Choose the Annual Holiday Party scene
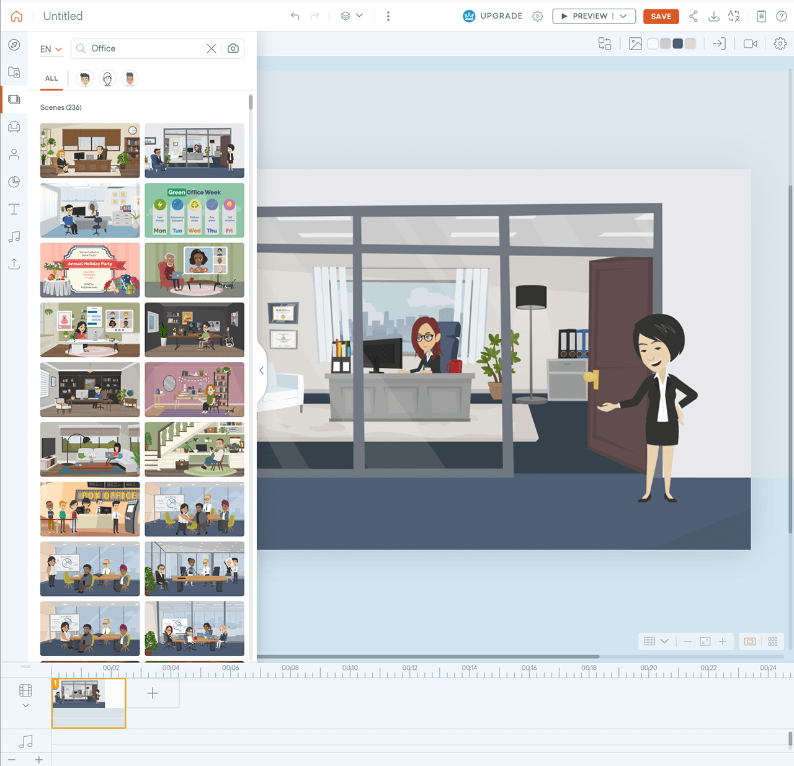Viewport: 794px width, 766px height. (x=90, y=270)
